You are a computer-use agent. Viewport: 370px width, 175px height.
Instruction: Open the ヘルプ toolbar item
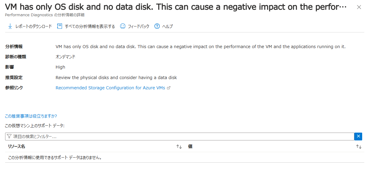point(167,26)
